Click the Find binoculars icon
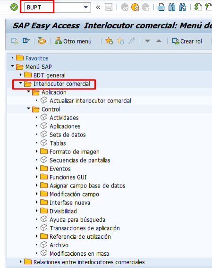Viewport: 212px width, 268px height. 172,8
